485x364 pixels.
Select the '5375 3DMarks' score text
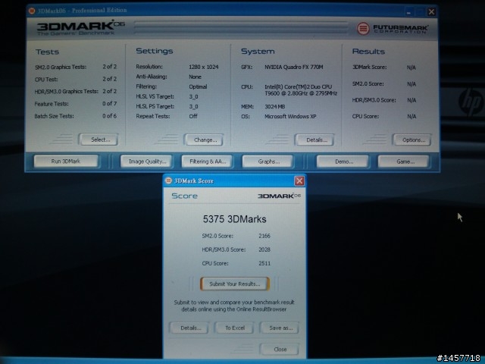(x=234, y=219)
